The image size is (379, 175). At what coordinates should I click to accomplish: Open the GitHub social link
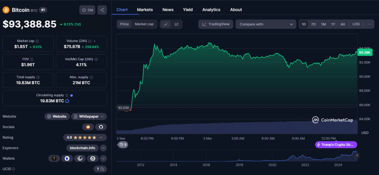(x=101, y=127)
